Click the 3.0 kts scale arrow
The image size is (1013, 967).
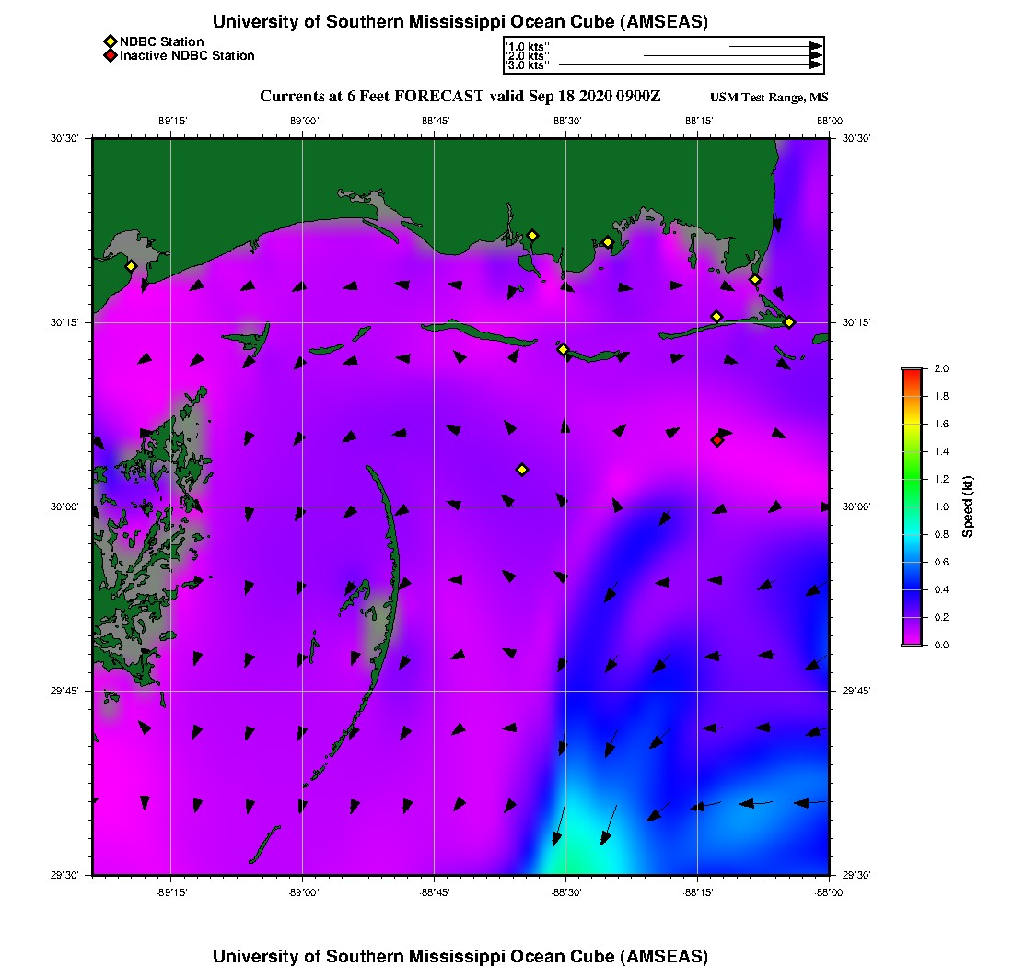[x=691, y=65]
